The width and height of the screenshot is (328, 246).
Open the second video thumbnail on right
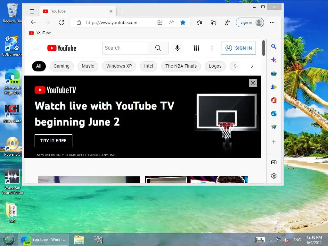pyautogui.click(x=196, y=180)
